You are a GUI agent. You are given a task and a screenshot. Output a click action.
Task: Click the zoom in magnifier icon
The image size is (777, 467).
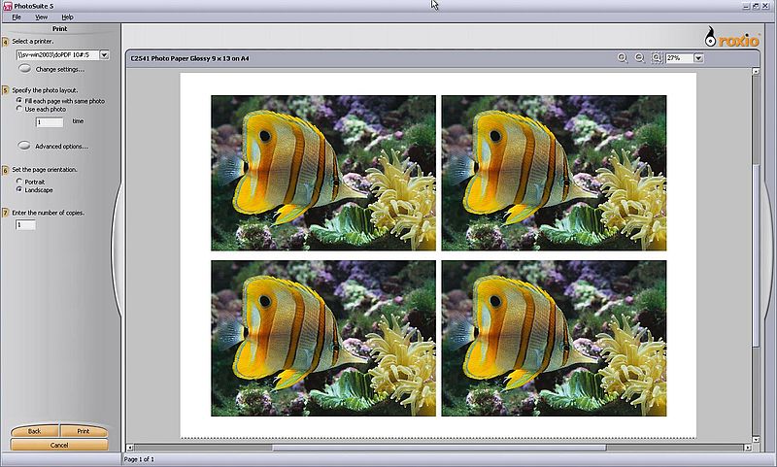pos(623,58)
